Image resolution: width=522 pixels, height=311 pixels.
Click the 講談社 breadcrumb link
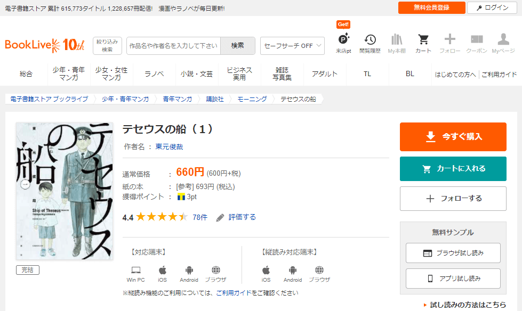click(215, 99)
